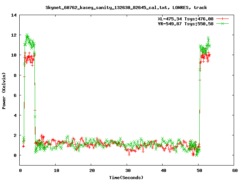This screenshot has width=242, height=181.
Task: Click the plot title beginning Skynet_60762_kasey_sanity
Action: tap(126, 8)
